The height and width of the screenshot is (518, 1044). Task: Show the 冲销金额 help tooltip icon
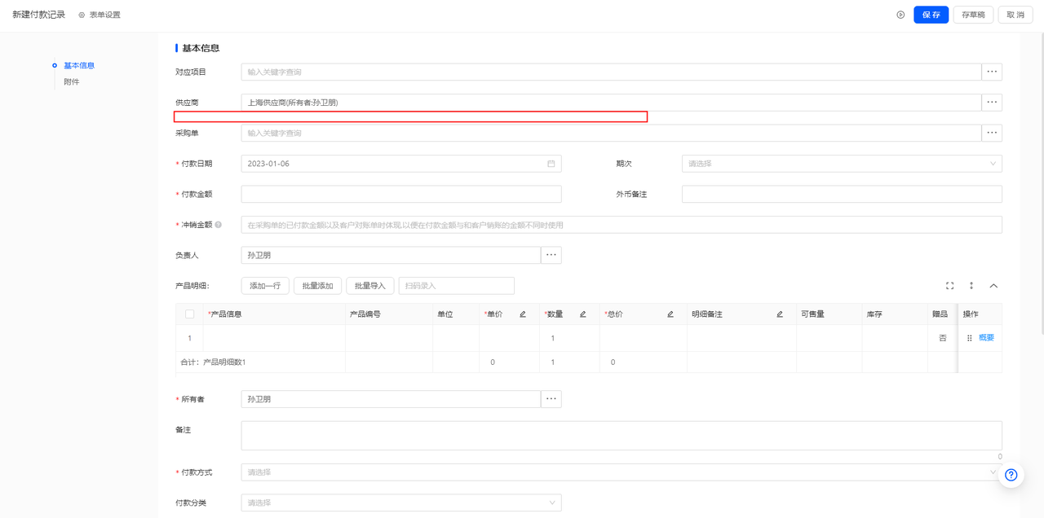click(219, 225)
